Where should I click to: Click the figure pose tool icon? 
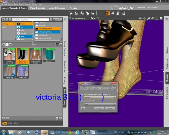pos(118,13)
